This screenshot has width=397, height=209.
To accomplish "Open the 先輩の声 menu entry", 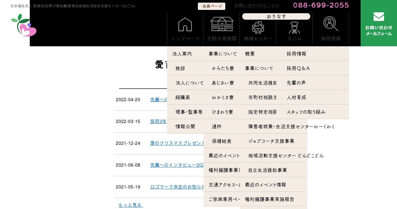I will pos(296,83).
